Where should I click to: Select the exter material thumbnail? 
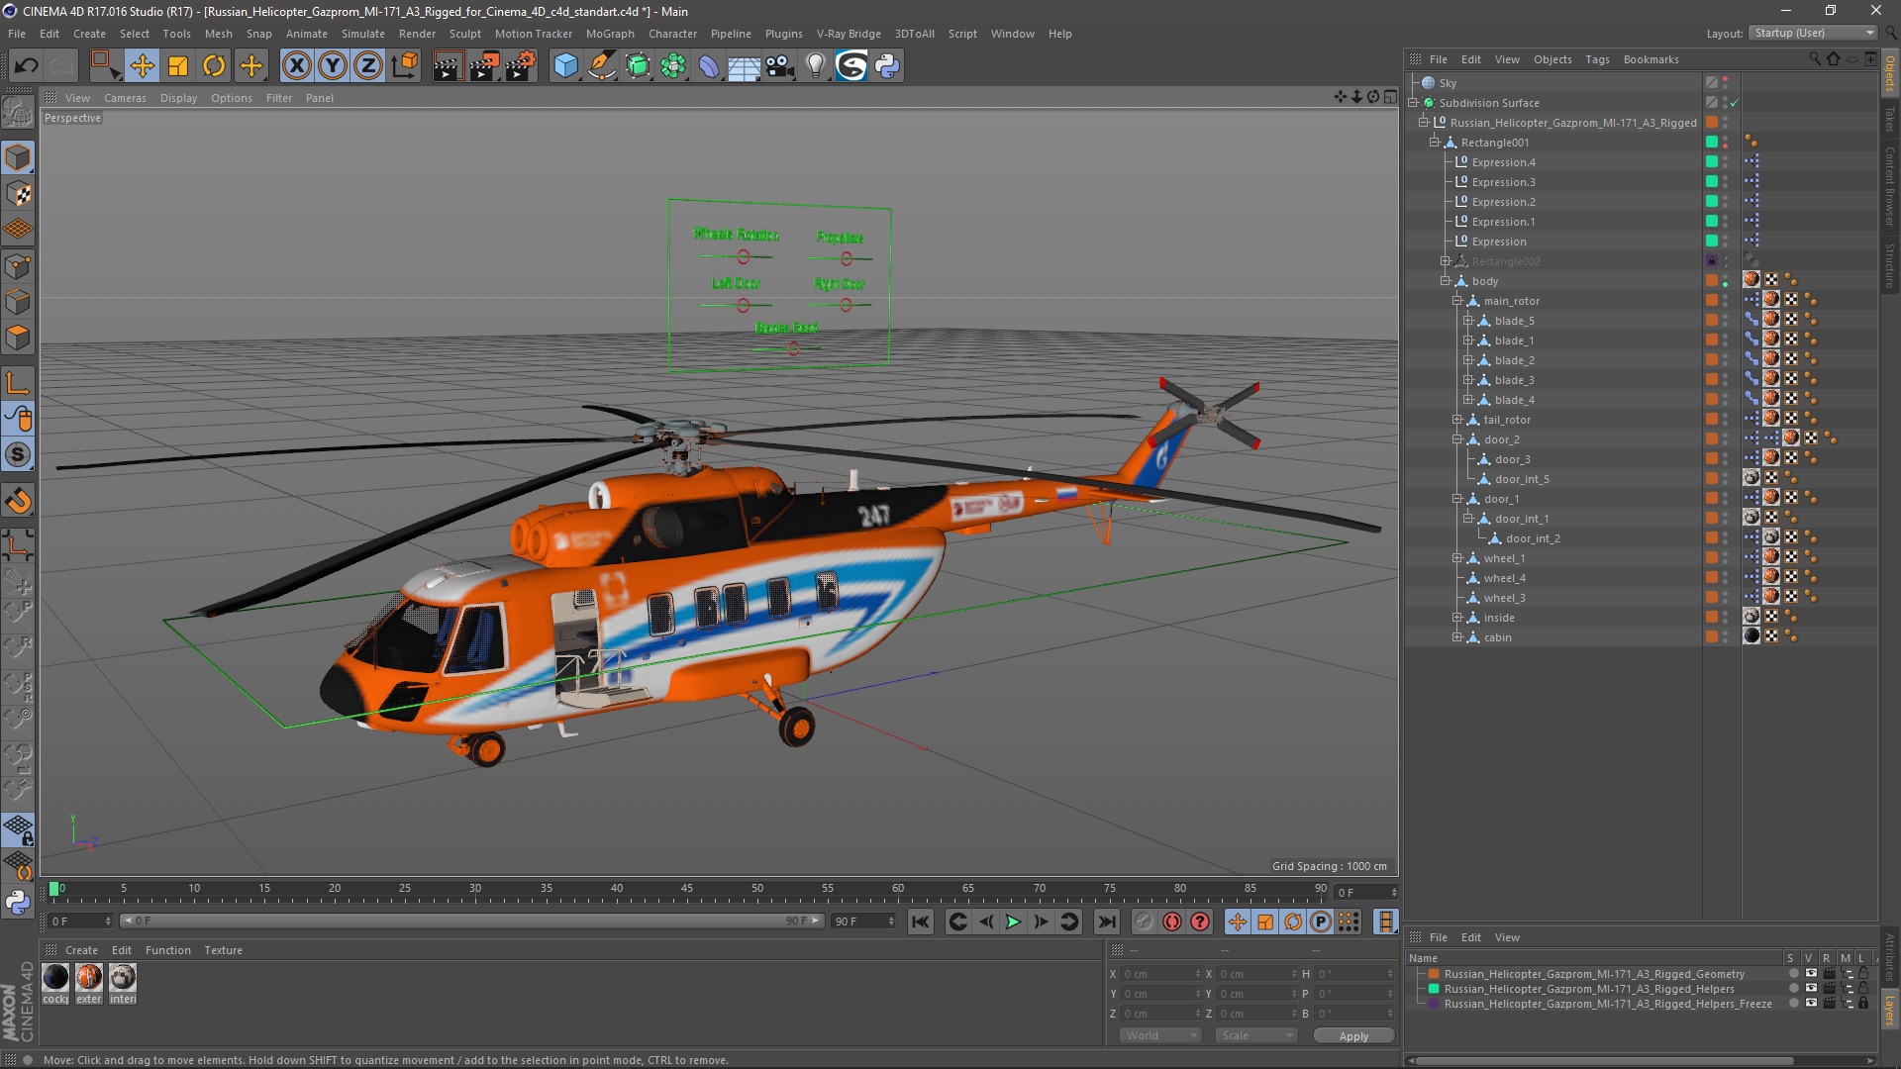[89, 978]
